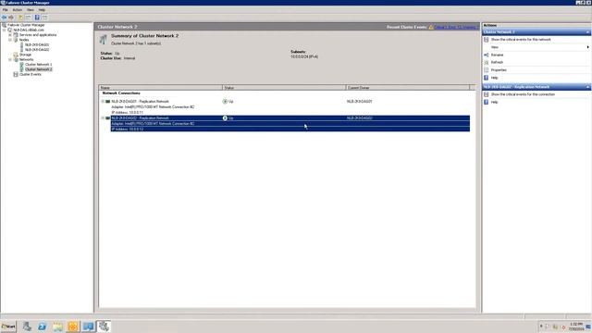This screenshot has height=333, width=592.
Task: Click Show the critical events for this connection
Action: tap(523, 94)
